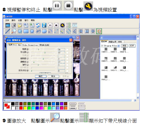Click the library panel's down scroll arrow
The image size is (154, 132).
tap(138, 98)
